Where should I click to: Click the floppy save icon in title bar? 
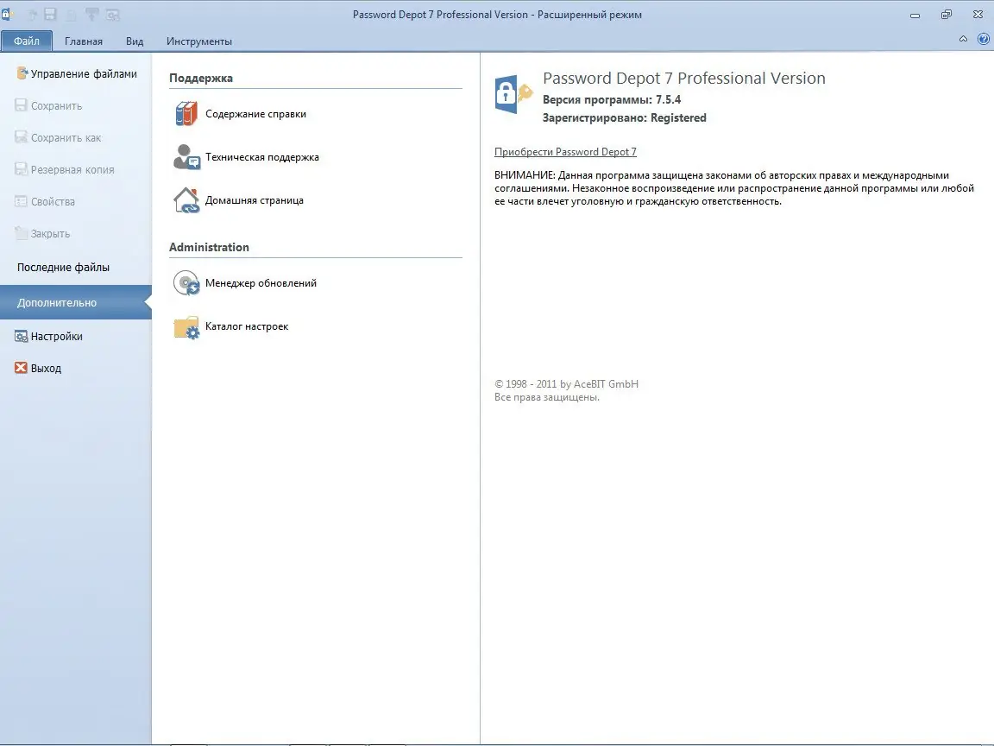tap(50, 14)
